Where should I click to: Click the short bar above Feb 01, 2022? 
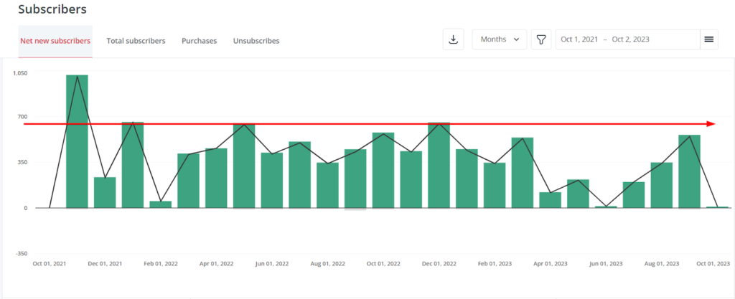click(x=161, y=204)
